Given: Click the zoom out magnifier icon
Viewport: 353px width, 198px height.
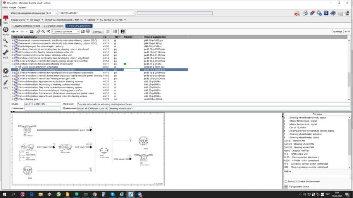Looking at the screenshot, I should coord(43,31).
